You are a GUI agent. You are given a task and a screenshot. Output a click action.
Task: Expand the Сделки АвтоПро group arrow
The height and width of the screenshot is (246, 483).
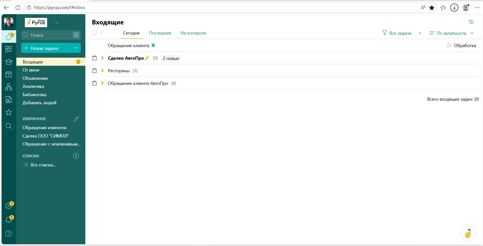tap(102, 58)
